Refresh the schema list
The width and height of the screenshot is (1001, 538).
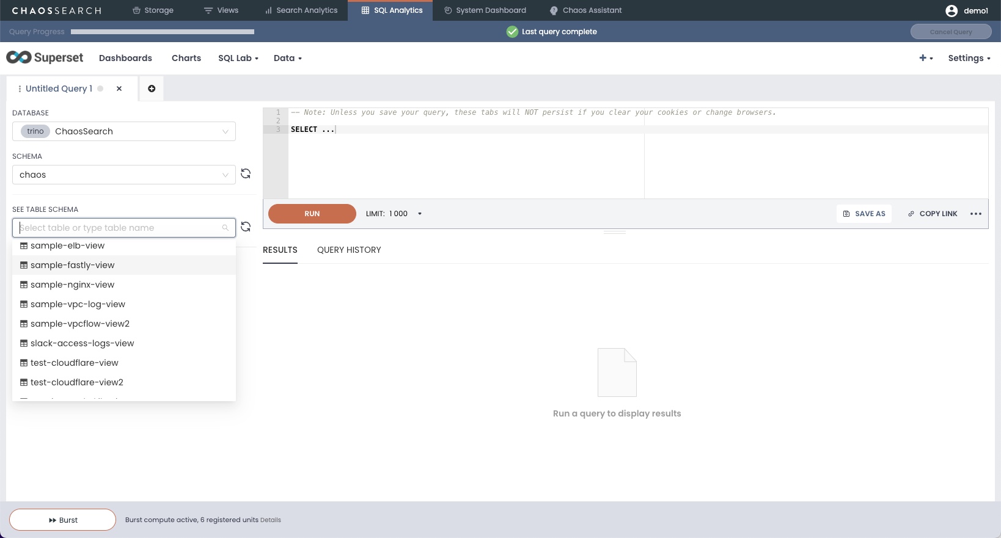(246, 174)
